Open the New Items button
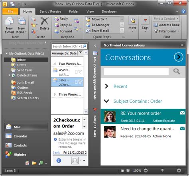 (22, 25)
